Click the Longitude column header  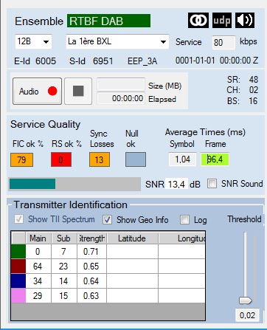[x=182, y=238]
